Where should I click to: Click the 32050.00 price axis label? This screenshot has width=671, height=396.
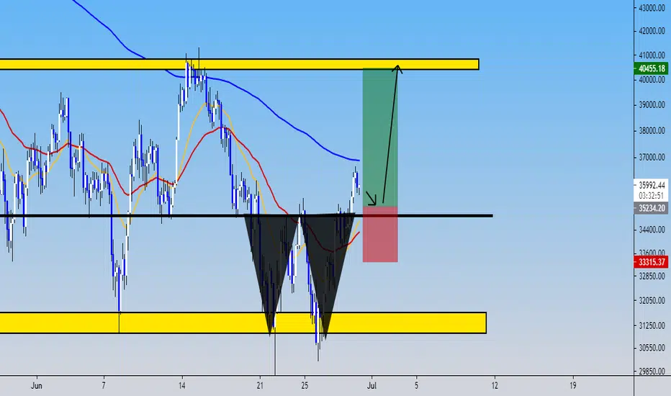point(652,300)
